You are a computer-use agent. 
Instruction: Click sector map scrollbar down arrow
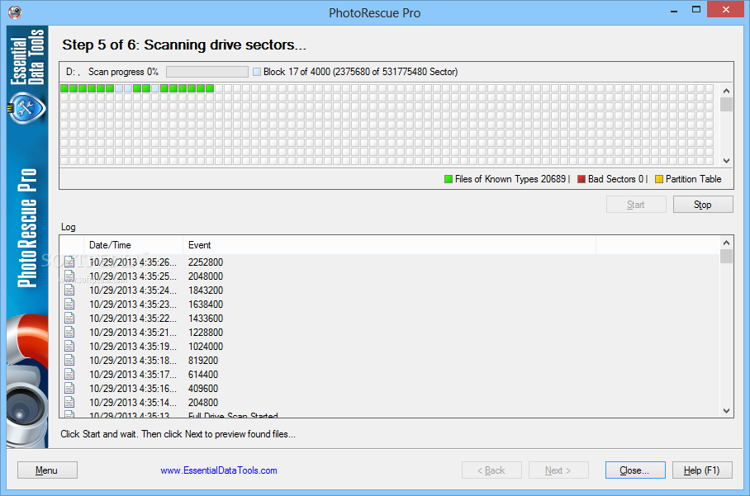[727, 161]
